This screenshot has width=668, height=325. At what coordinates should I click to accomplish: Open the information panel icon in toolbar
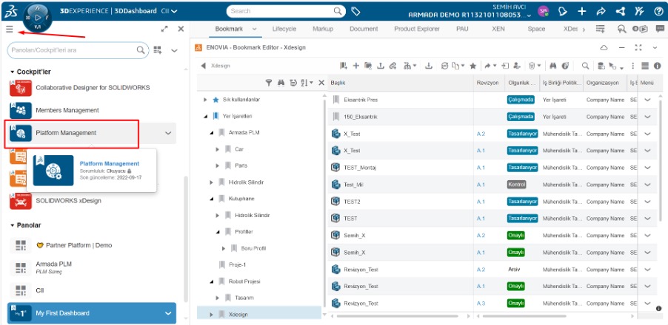click(658, 66)
